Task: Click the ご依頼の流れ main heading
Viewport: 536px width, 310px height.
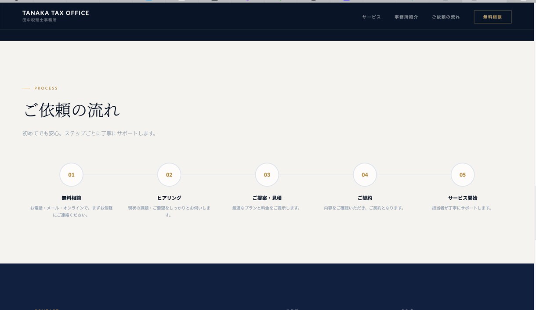Action: 71,110
